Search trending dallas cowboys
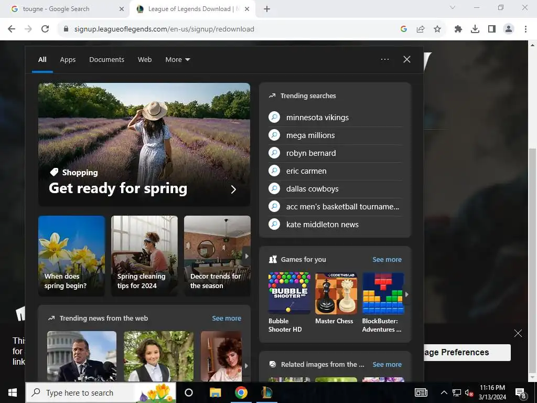 pyautogui.click(x=336, y=189)
